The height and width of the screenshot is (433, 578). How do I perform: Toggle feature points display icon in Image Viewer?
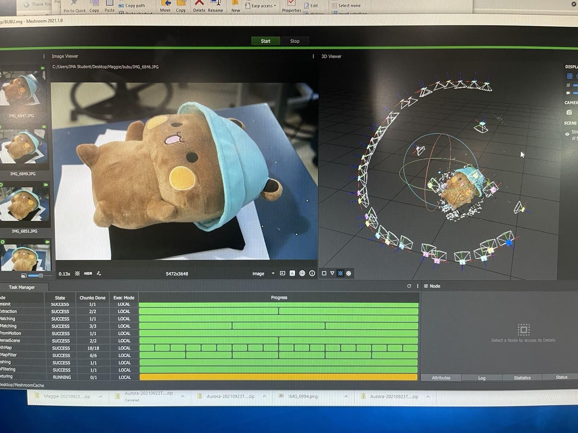(99, 273)
